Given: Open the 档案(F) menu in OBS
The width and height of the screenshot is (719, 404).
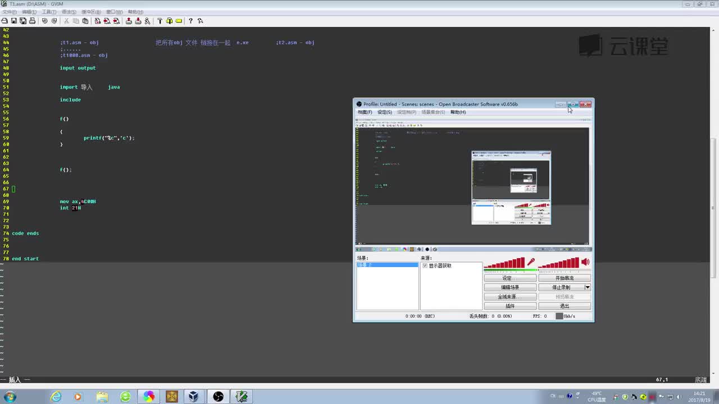Looking at the screenshot, I should (365, 112).
